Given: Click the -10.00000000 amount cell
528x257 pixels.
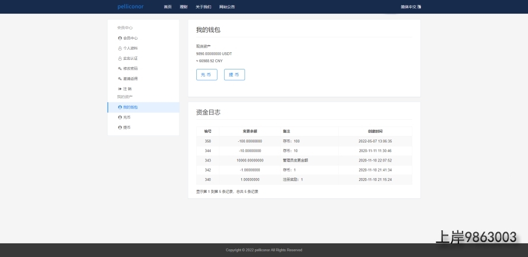Looking at the screenshot, I should coord(250,151).
